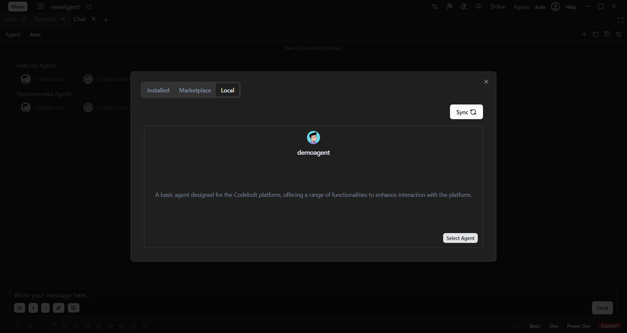This screenshot has width=627, height=333.
Task: Select CodeBolt Dev under Featured Agents
Action: (42, 79)
